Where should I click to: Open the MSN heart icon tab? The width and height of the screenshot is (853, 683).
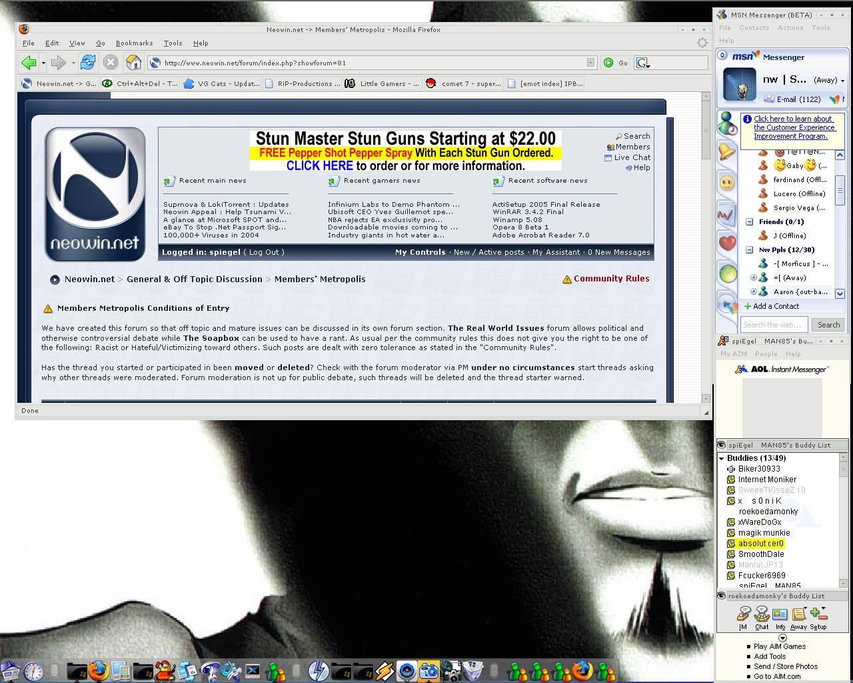click(x=727, y=243)
